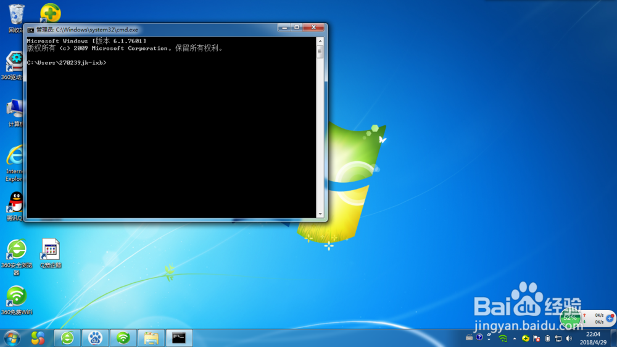The image size is (617, 347).
Task: Open the 360 Driver Master desktop shortcut
Action: coord(14,65)
